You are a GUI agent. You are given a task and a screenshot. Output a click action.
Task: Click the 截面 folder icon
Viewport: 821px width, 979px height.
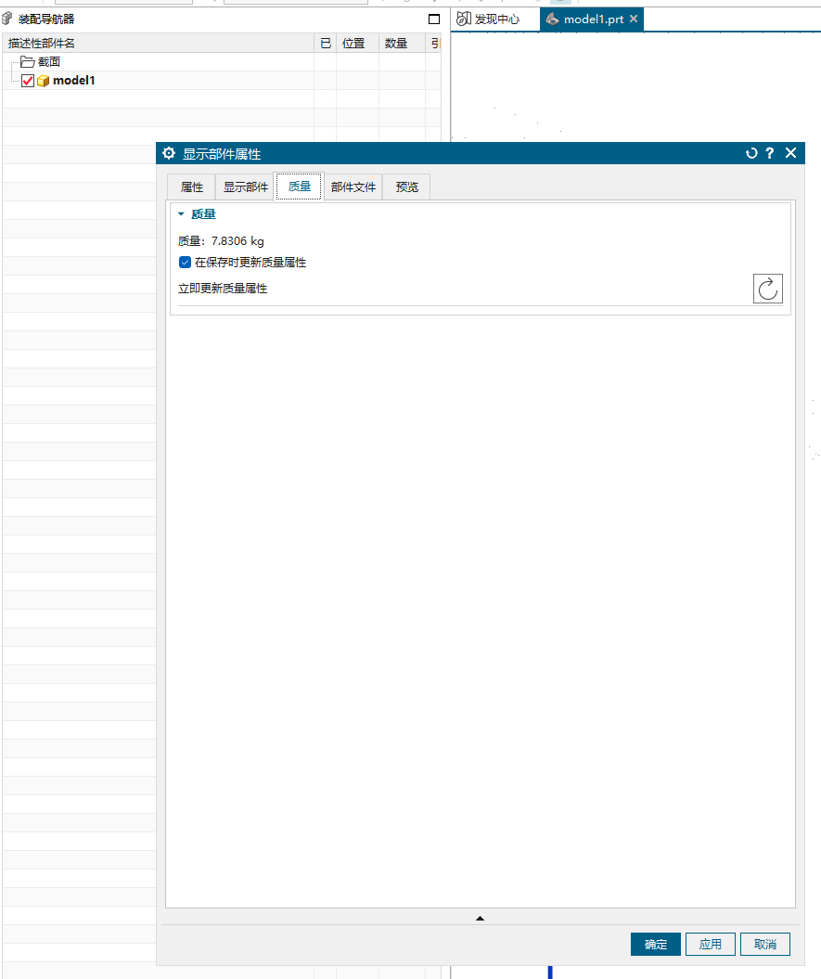(x=27, y=62)
